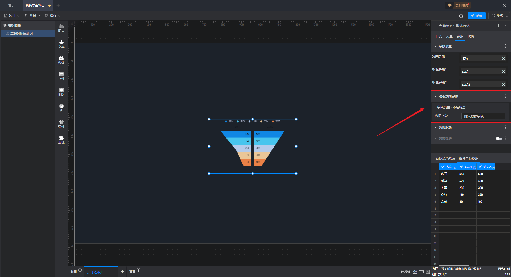Click the 访问 cell in data table
This screenshot has height=277, width=511.
[448, 174]
